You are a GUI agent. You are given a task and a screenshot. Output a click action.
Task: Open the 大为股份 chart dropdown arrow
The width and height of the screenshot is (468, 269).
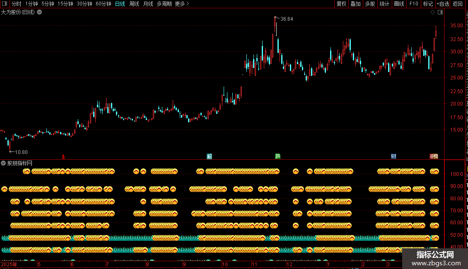39,12
